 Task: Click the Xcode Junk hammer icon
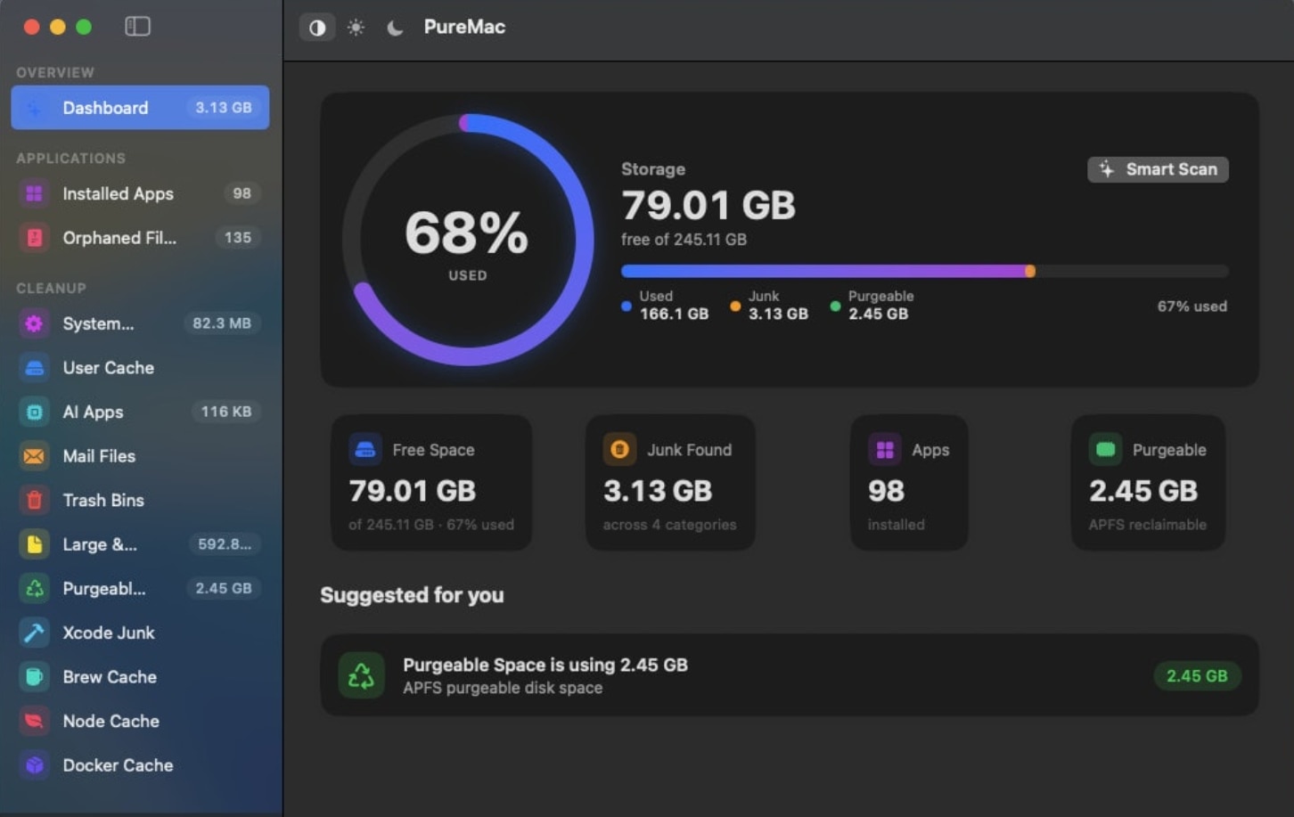tap(34, 633)
